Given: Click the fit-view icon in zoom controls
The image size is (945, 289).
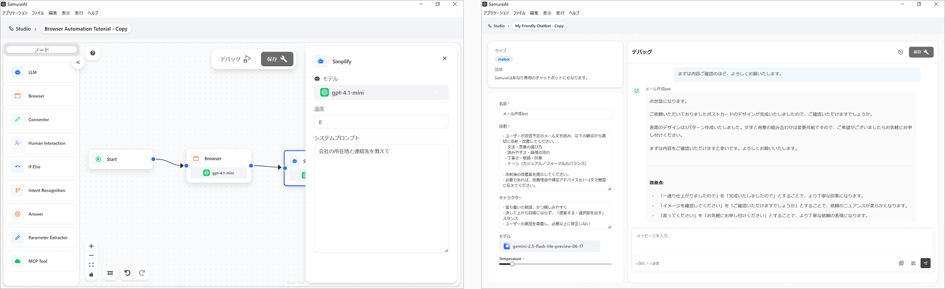Looking at the screenshot, I should tap(91, 265).
